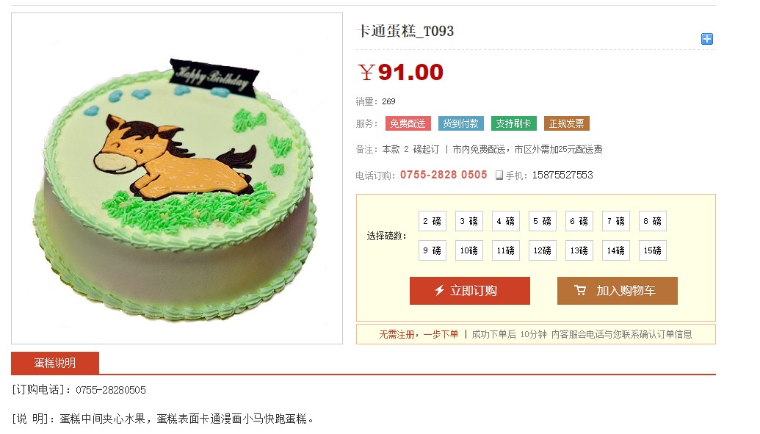Click the 立即订购 buy now button

click(x=470, y=291)
